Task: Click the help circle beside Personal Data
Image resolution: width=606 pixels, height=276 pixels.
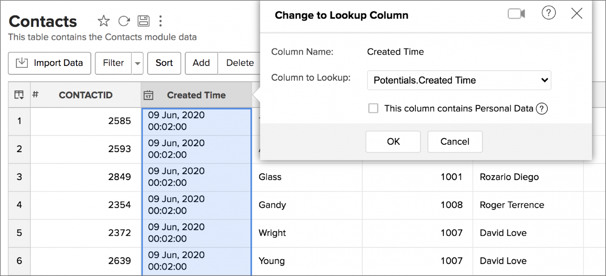Action: tap(542, 108)
